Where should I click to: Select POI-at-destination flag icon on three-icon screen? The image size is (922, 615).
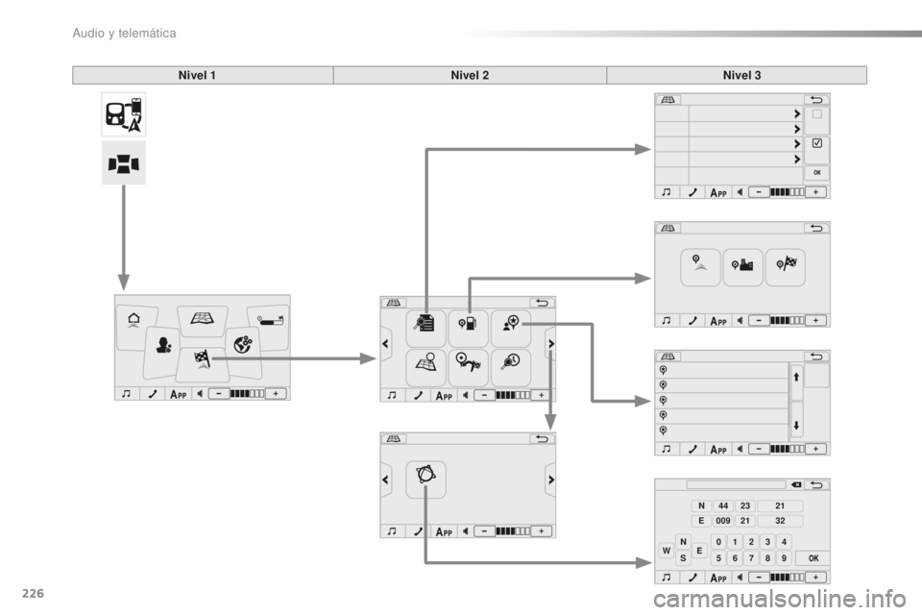click(786, 265)
